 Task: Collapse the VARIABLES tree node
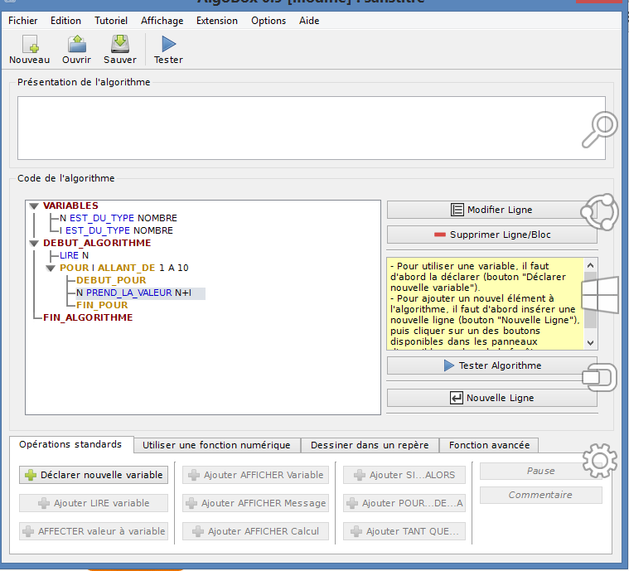[x=34, y=206]
